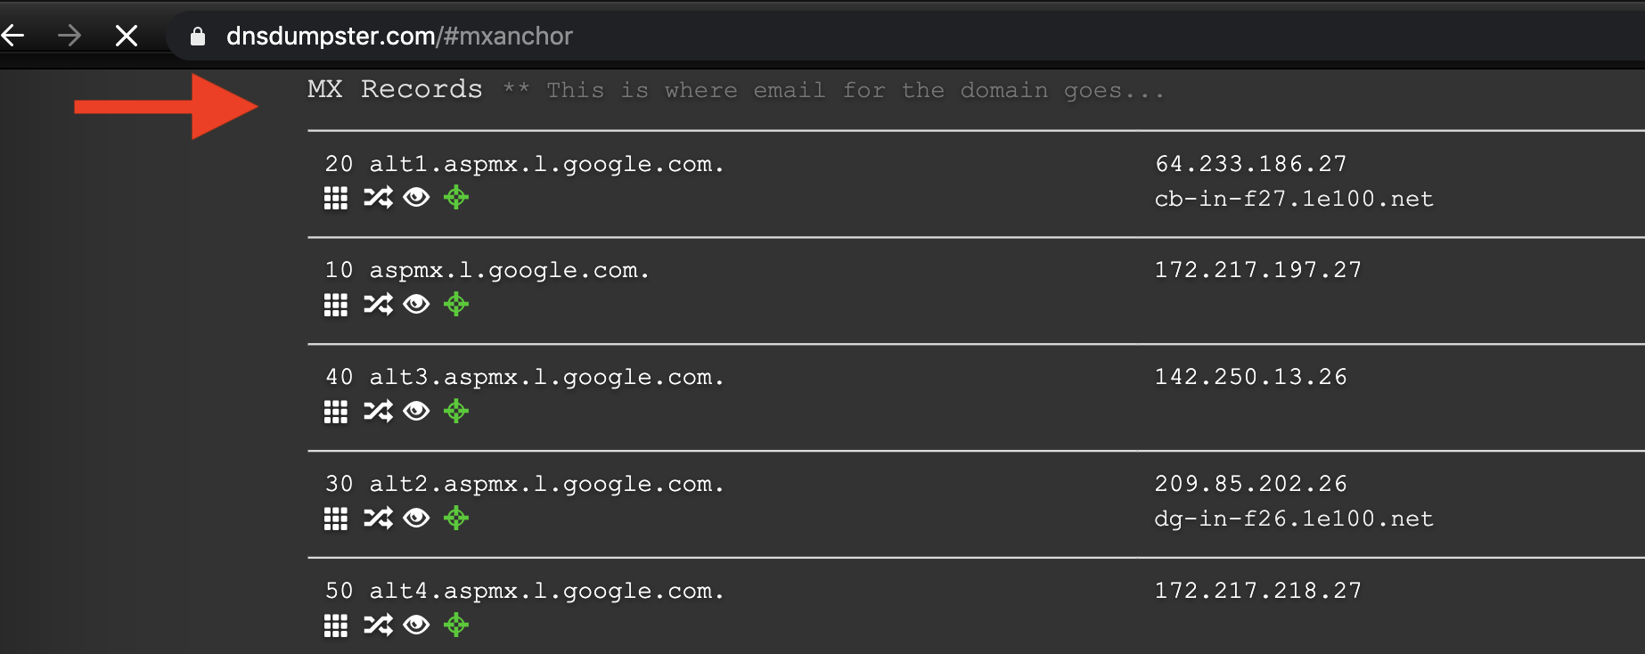Click IP address 64.233.186.27
The height and width of the screenshot is (654, 1645).
(1250, 164)
